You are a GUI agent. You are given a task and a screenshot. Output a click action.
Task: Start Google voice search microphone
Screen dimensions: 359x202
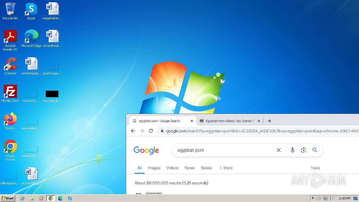coord(293,150)
